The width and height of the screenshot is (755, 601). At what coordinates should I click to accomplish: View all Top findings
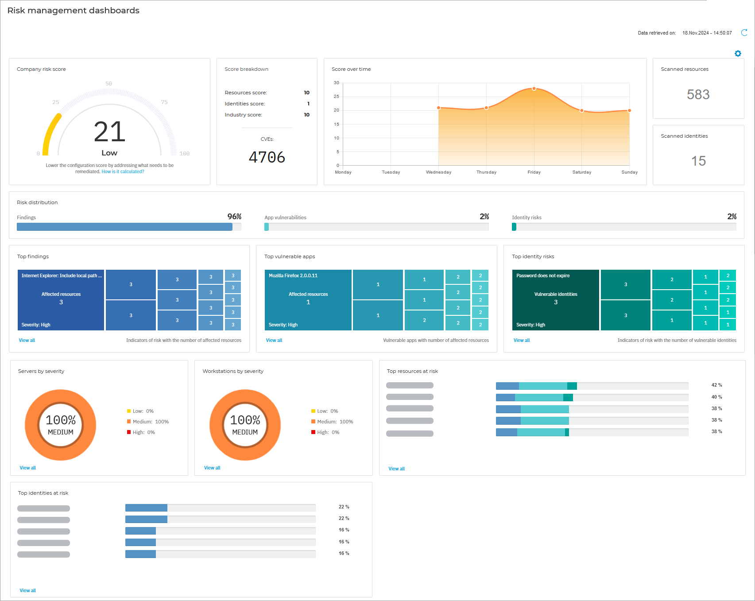click(x=27, y=340)
